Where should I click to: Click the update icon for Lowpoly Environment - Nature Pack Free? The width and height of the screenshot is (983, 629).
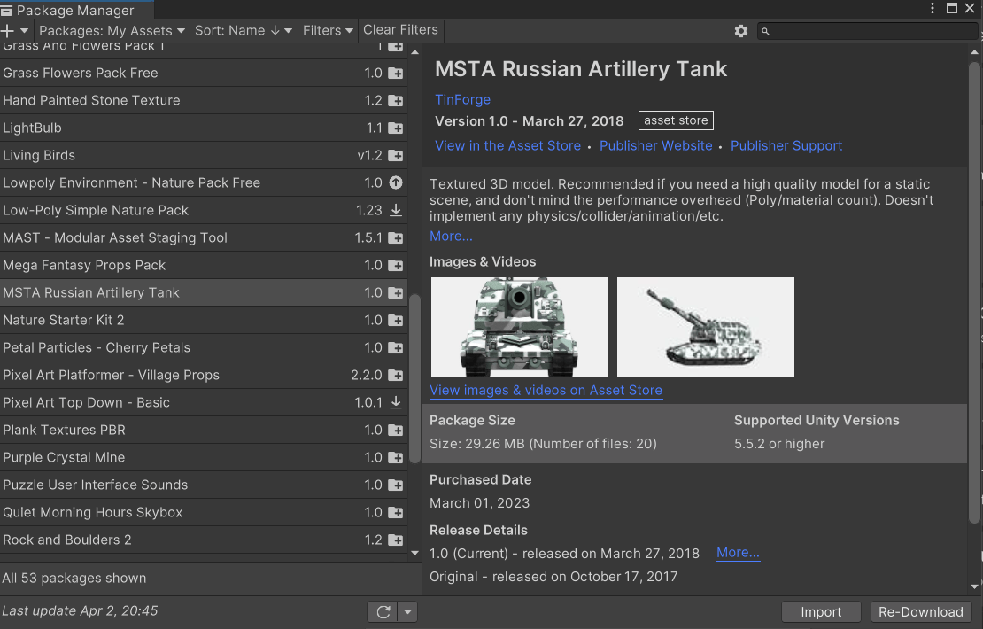tap(396, 183)
